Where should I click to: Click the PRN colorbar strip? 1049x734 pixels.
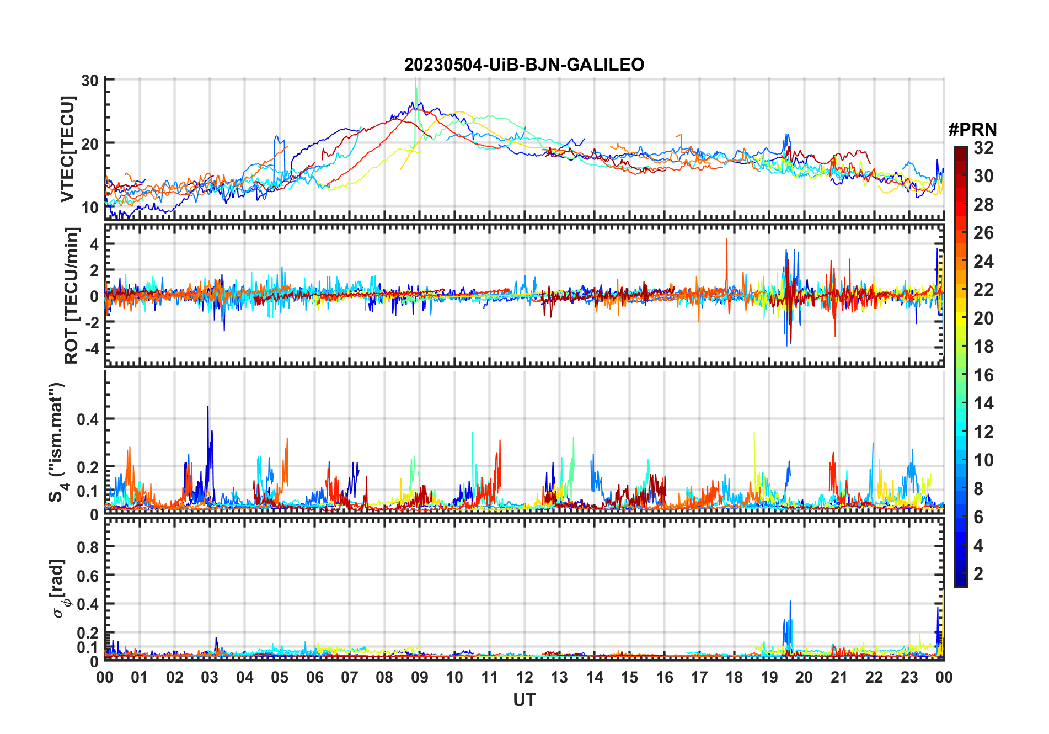pyautogui.click(x=961, y=366)
